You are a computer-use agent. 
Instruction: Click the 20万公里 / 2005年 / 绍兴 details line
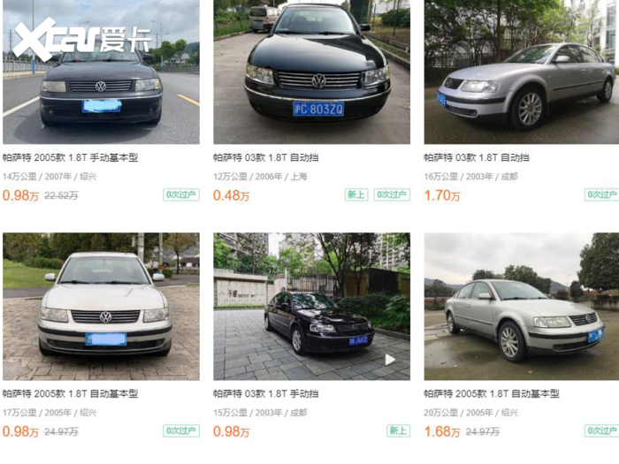click(470, 413)
